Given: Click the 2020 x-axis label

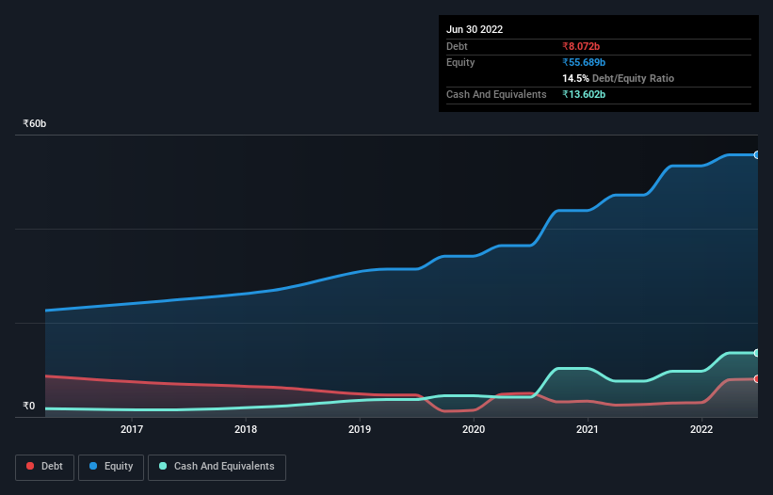Looking at the screenshot, I should click(x=474, y=429).
